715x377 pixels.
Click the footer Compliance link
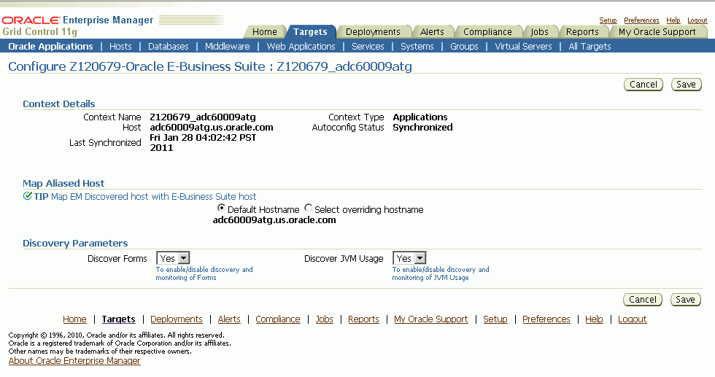[x=278, y=319]
